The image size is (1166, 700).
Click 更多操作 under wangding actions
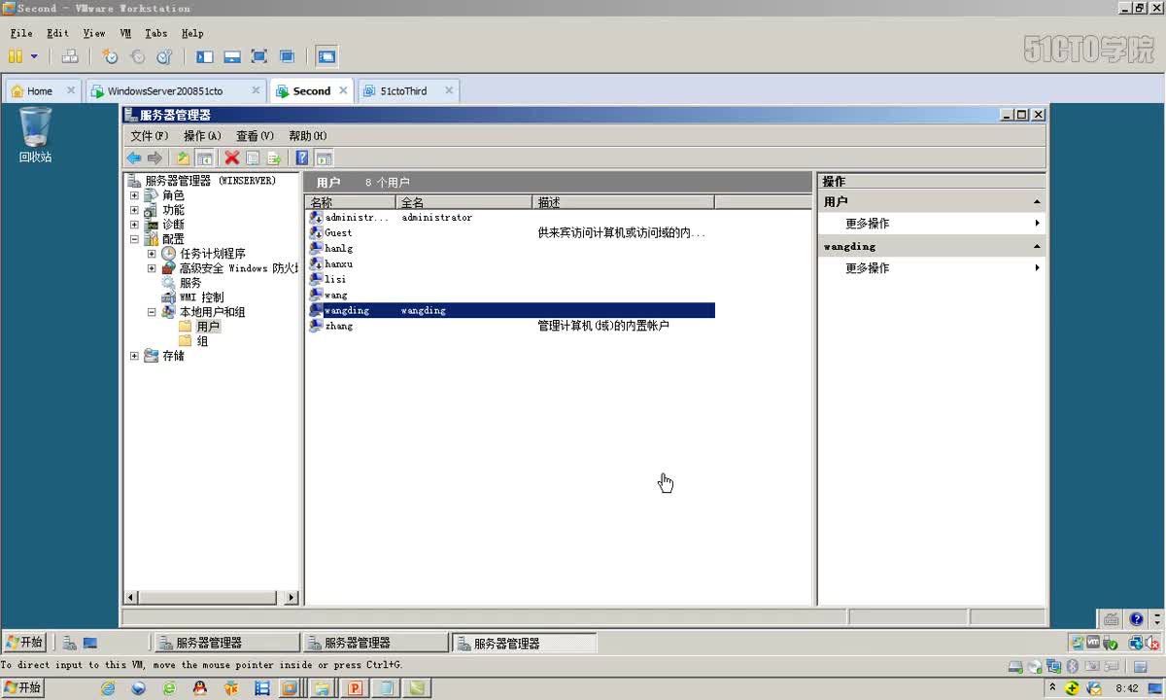click(867, 268)
